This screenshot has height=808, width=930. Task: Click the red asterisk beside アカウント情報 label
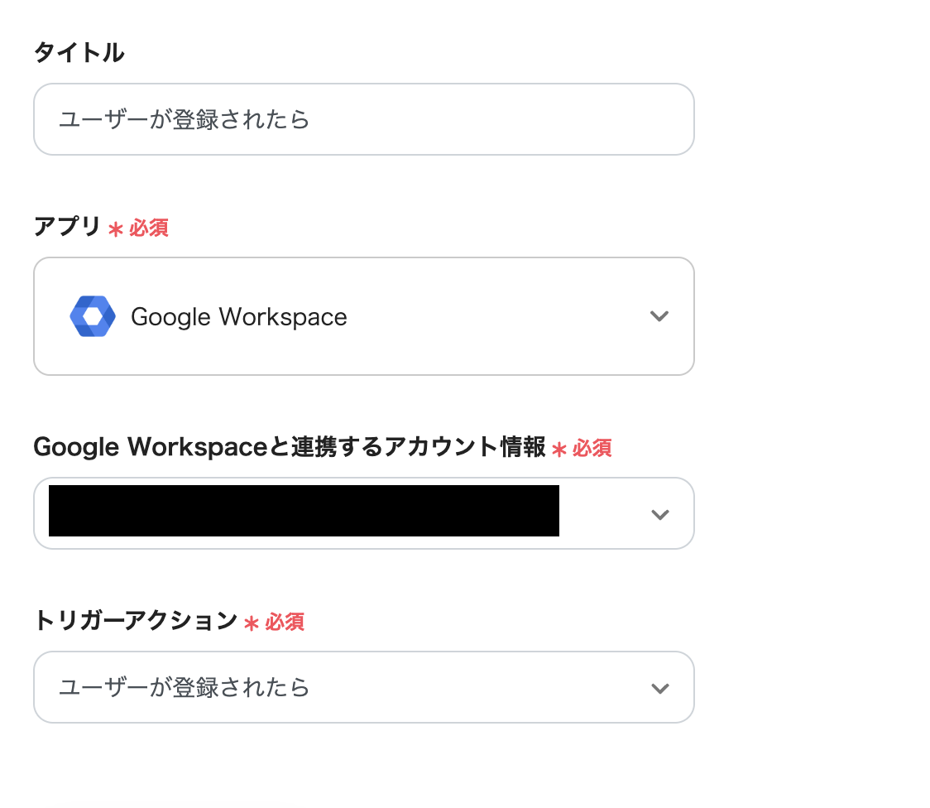(559, 450)
